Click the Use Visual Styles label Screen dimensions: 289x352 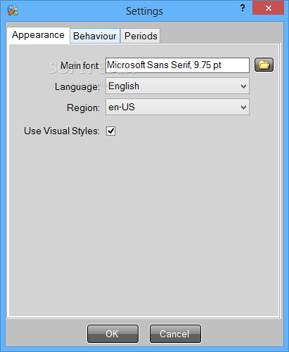click(62, 131)
